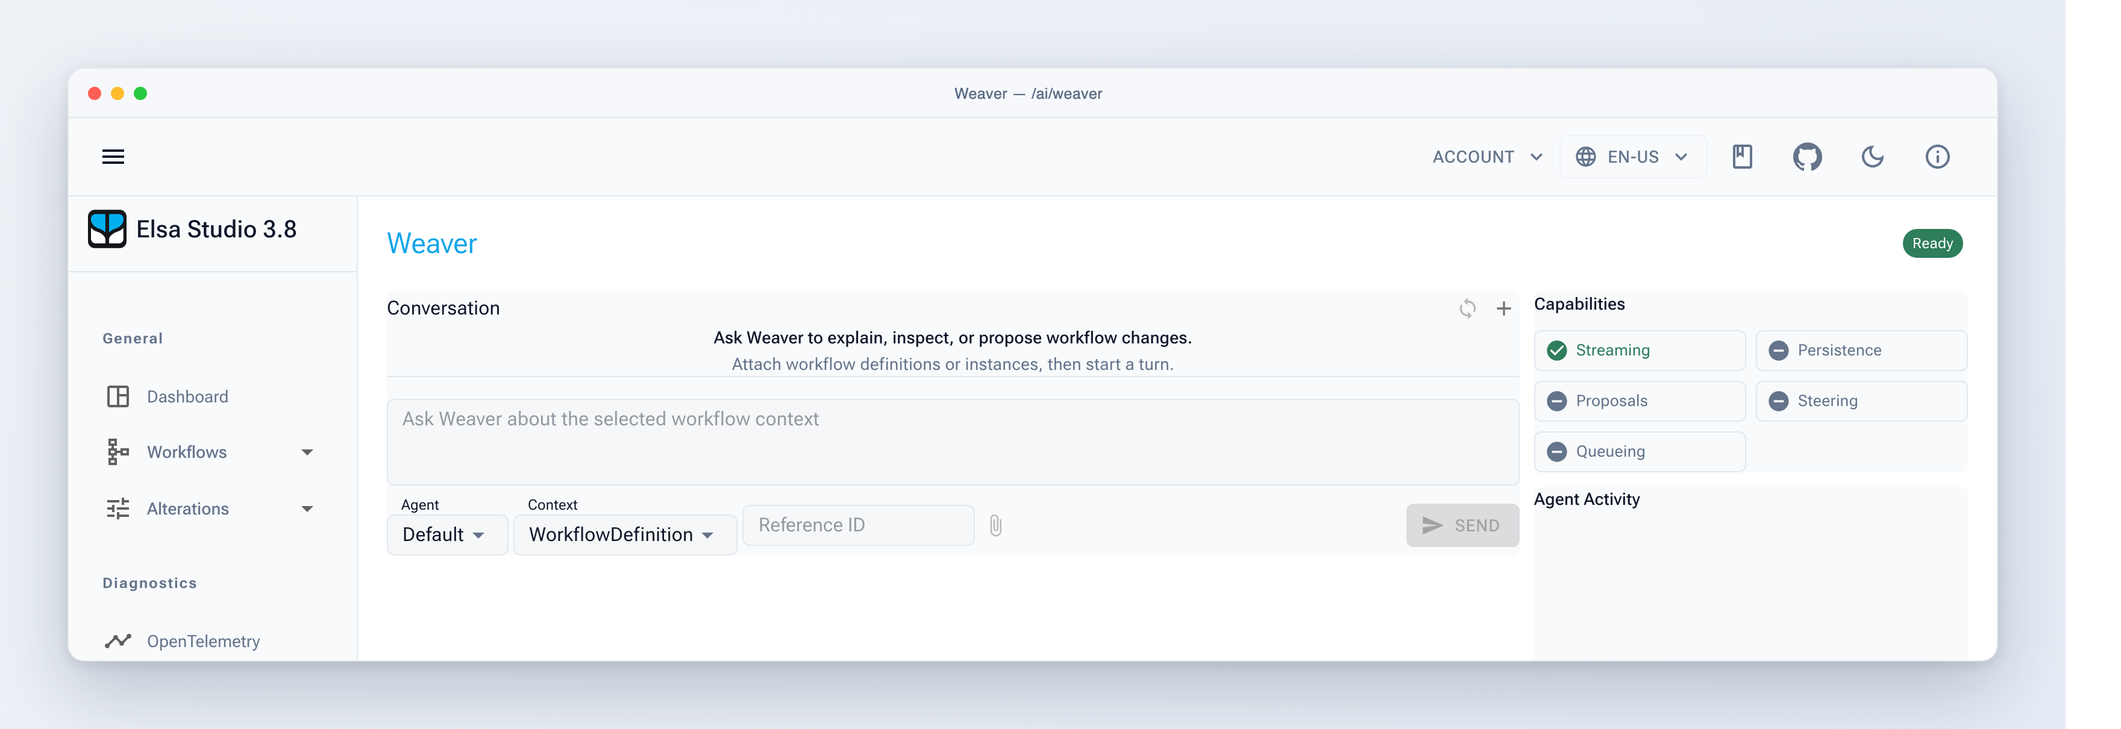Image resolution: width=2121 pixels, height=729 pixels.
Task: Switch to dark mode moon icon
Action: 1872,156
